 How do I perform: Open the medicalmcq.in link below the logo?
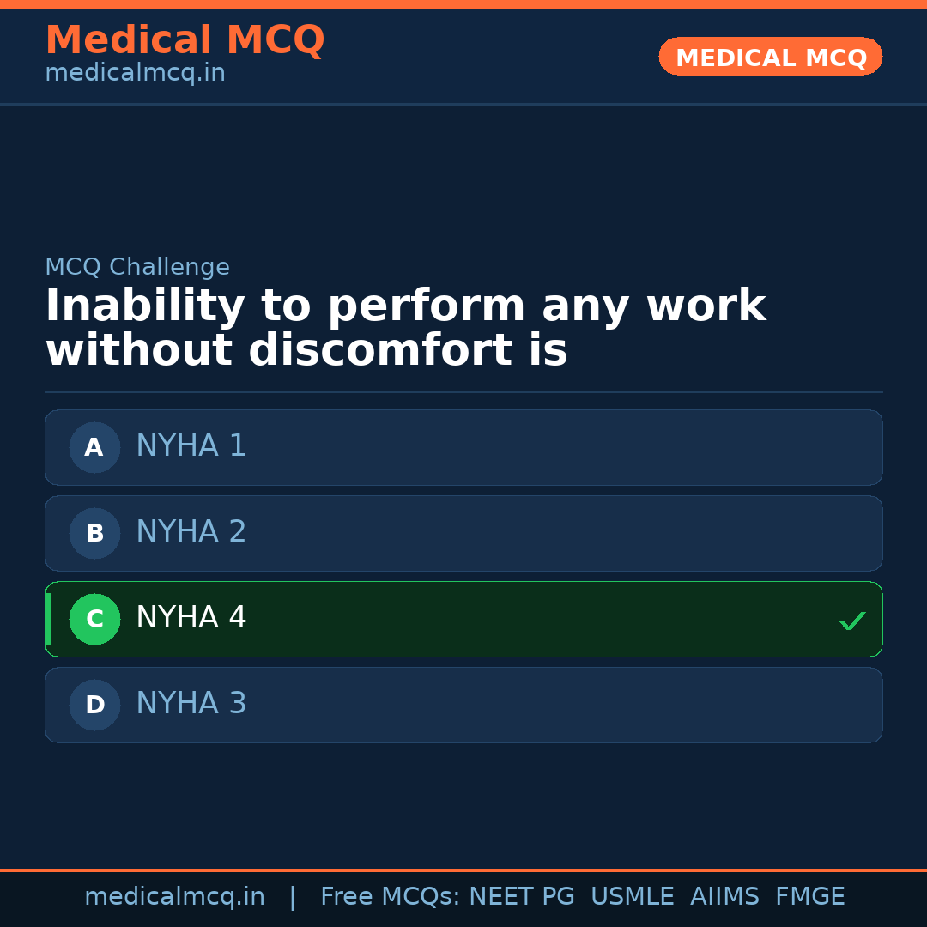[135, 72]
